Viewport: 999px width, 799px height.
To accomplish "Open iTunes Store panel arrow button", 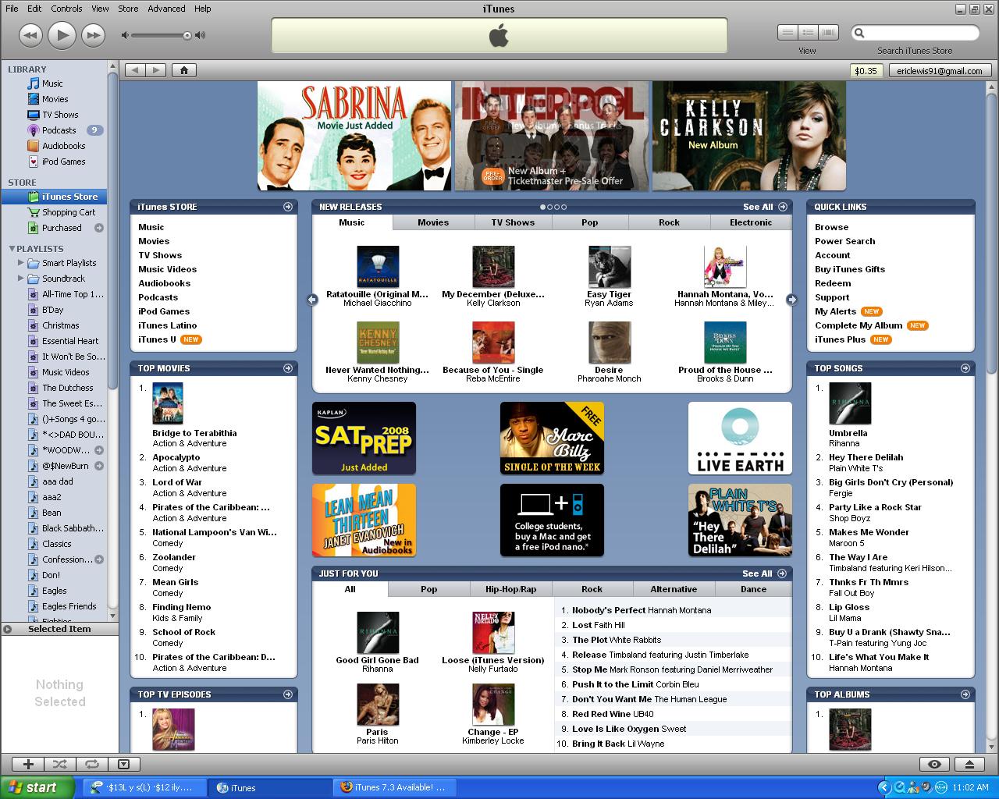I will pyautogui.click(x=288, y=207).
